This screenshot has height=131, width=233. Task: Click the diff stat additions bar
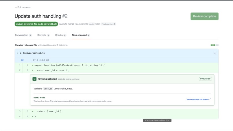click(x=214, y=45)
